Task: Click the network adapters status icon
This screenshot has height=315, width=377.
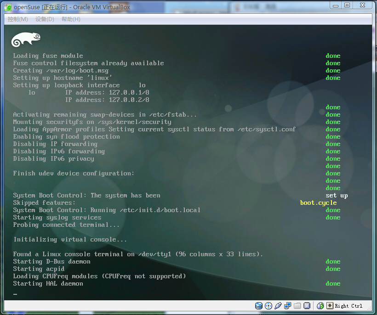Action: 287,306
